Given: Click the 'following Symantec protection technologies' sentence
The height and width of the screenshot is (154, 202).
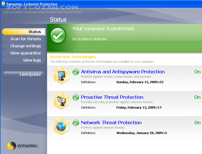Looking at the screenshot, I should tap(102, 62).
